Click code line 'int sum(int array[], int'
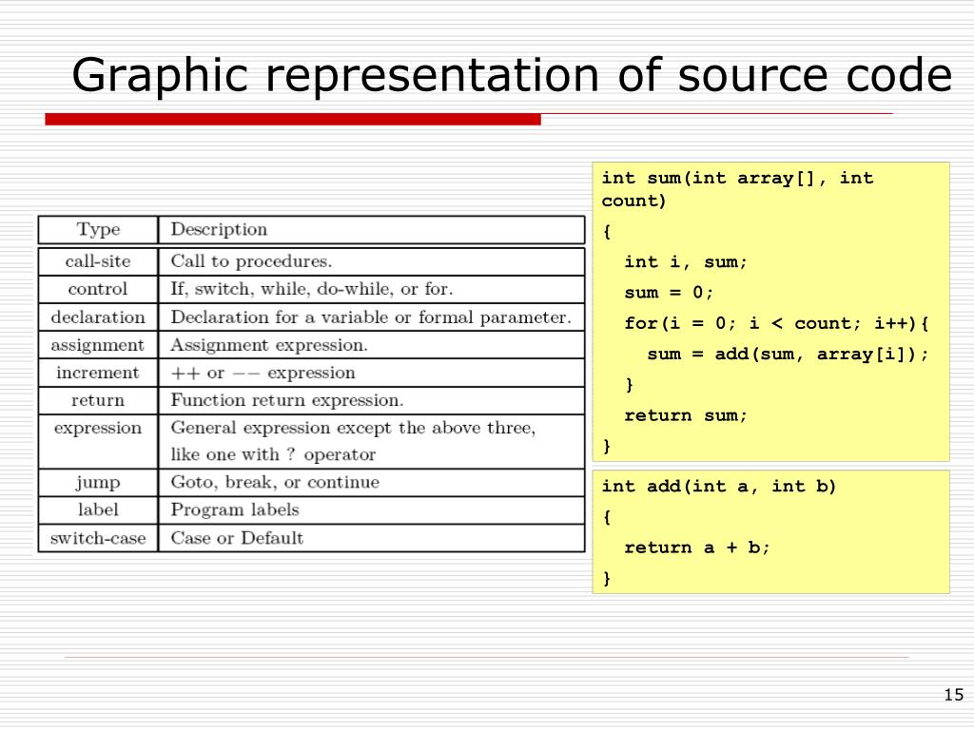The image size is (974, 730). 737,178
